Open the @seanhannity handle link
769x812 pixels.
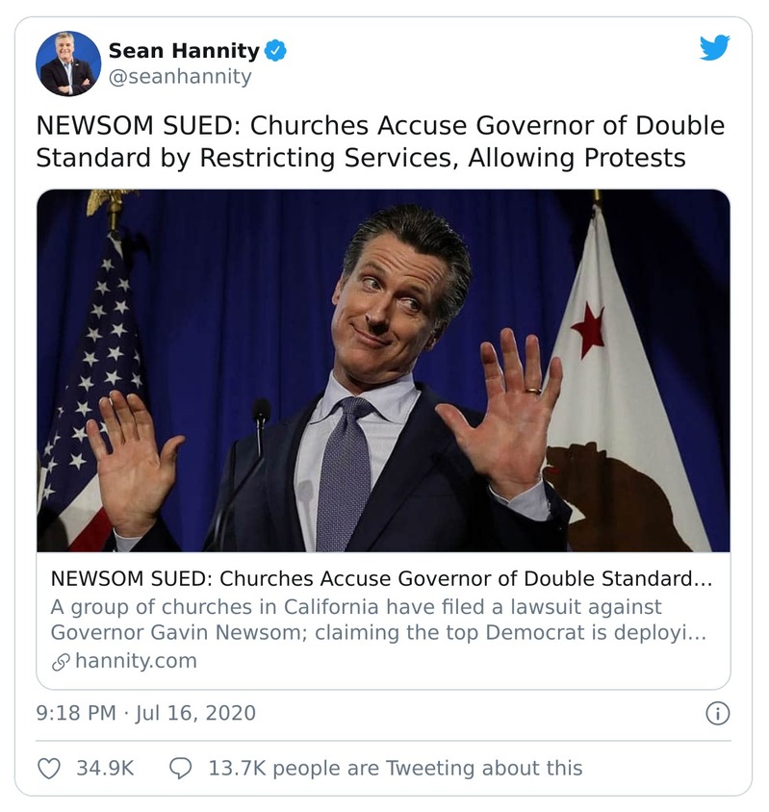179,77
